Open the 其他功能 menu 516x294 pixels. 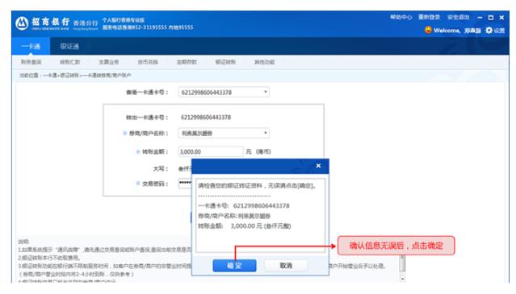tap(264, 62)
